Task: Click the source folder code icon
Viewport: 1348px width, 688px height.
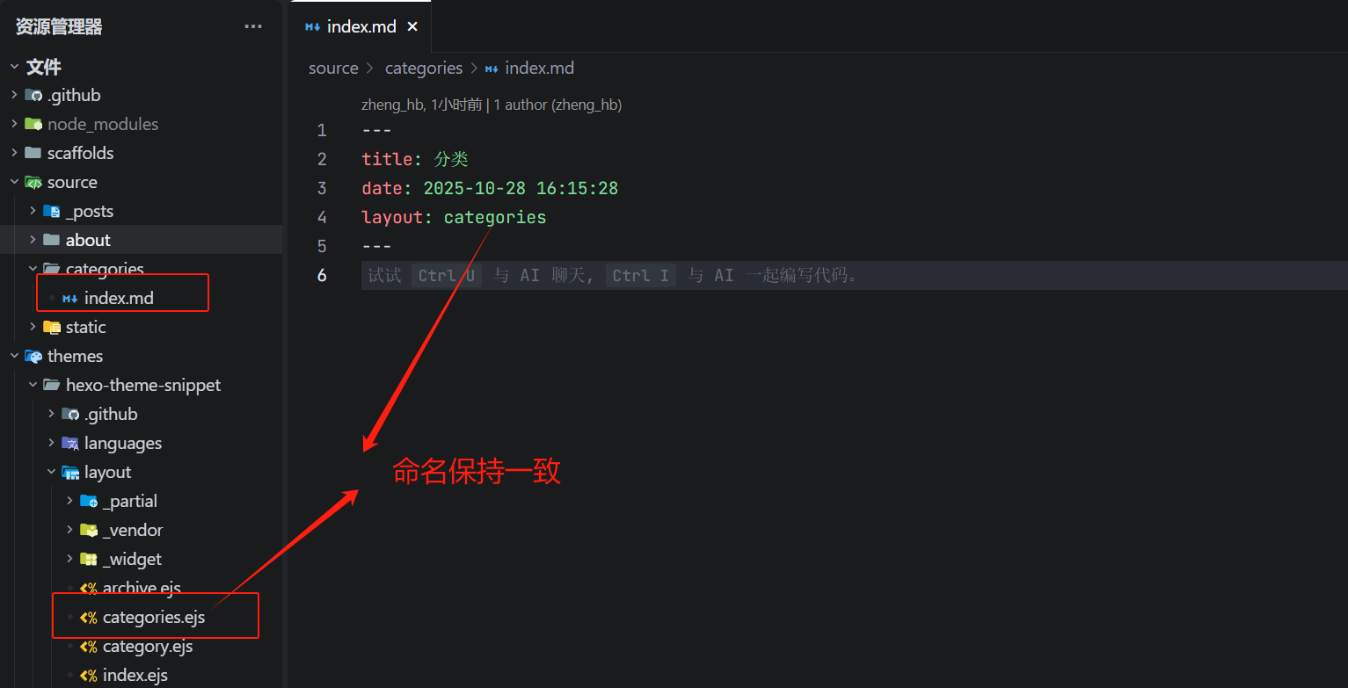Action: click(33, 182)
